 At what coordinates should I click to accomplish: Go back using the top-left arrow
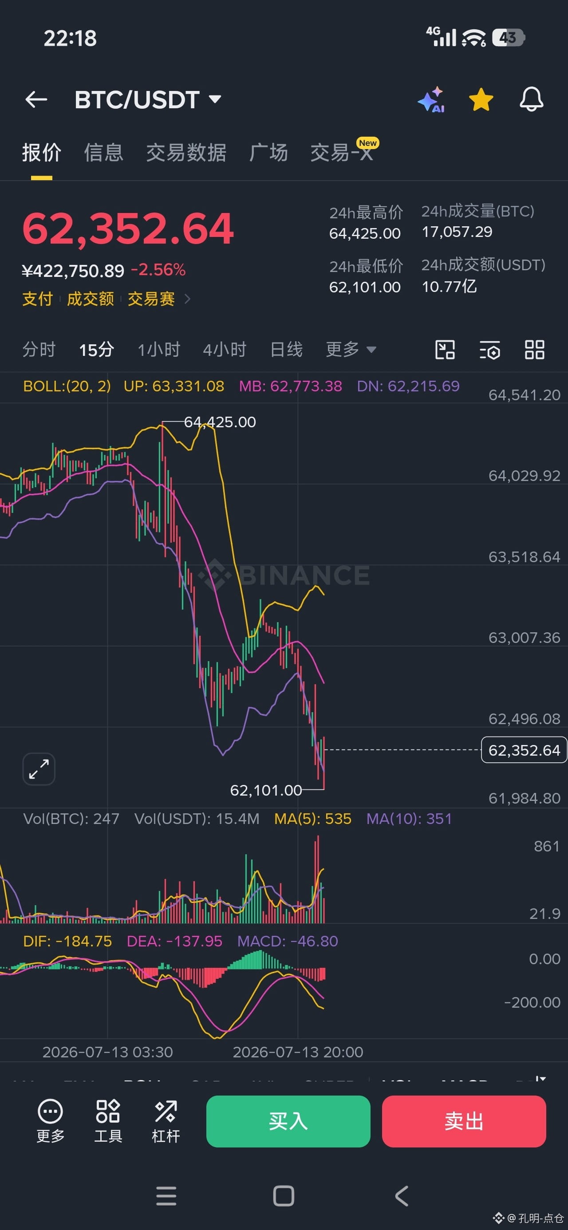click(x=36, y=100)
